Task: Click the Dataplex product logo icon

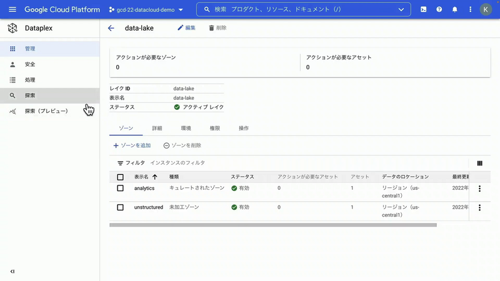Action: coord(12,28)
